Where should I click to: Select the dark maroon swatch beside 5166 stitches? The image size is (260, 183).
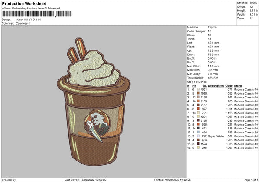(x=198, y=120)
